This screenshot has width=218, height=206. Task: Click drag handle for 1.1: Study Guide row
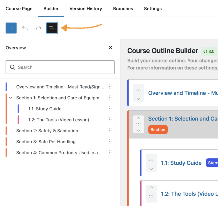[110, 108]
